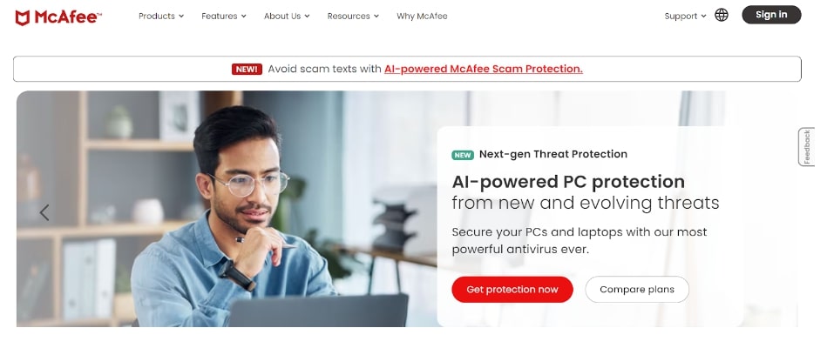Click Next-gen Threat Protection label
This screenshot has width=827, height=348.
553,154
